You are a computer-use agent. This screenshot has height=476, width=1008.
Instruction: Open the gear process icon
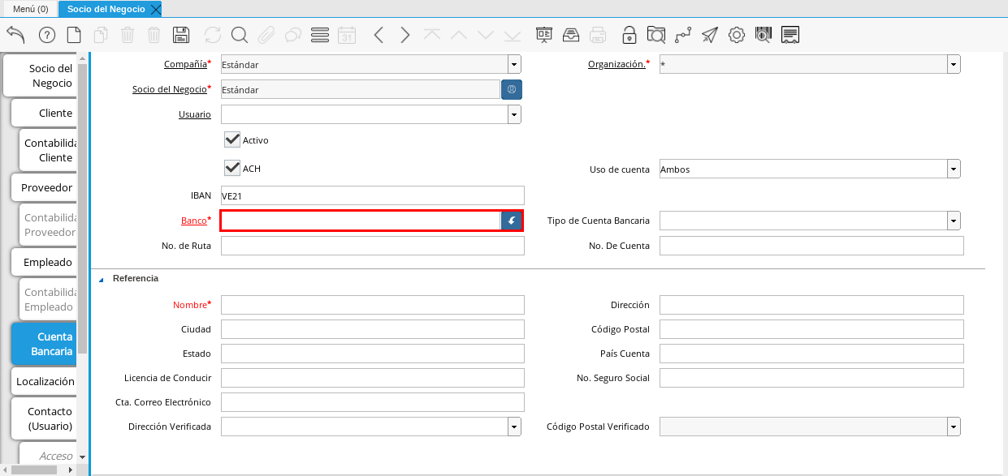coord(736,35)
